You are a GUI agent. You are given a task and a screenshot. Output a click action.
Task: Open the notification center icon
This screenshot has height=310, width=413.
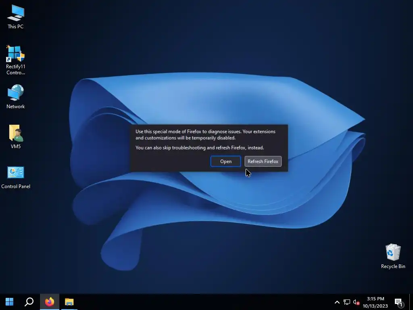pos(399,302)
